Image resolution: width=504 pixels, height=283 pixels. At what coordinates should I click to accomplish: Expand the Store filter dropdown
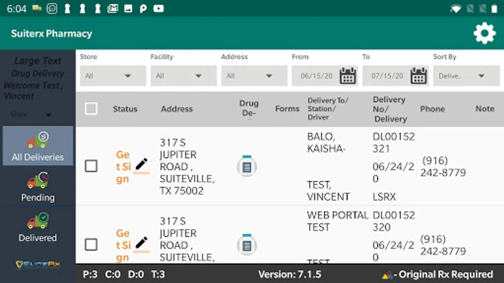tap(113, 76)
